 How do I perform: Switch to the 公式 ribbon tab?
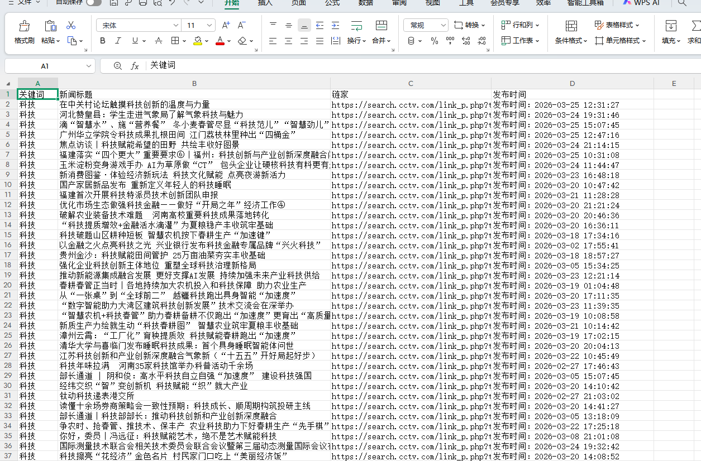332,3
